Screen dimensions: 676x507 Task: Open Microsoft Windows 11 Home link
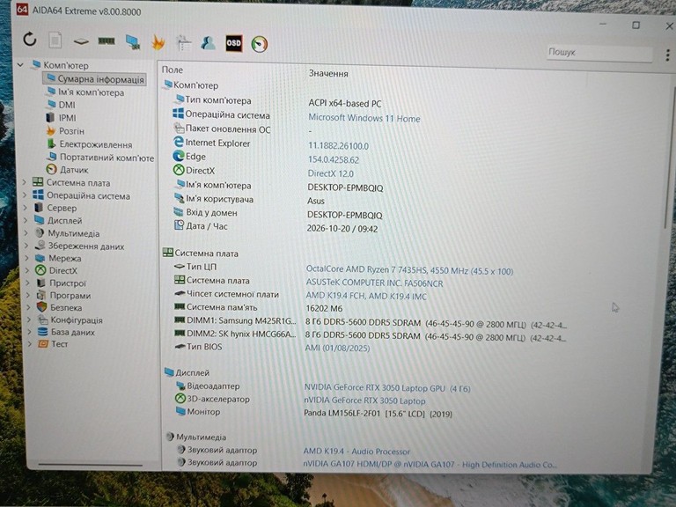(x=364, y=118)
